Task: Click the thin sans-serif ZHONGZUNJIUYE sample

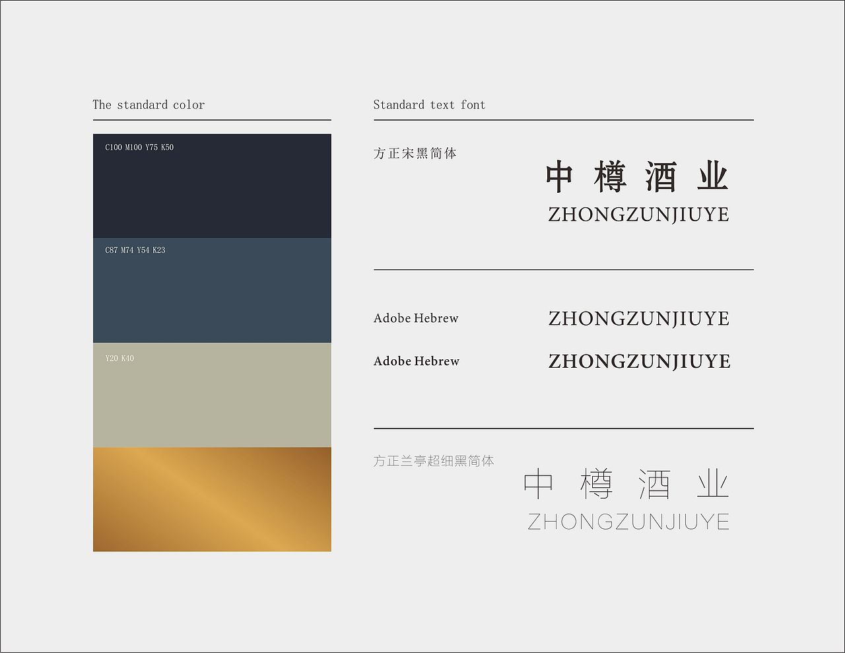Action: click(x=628, y=522)
